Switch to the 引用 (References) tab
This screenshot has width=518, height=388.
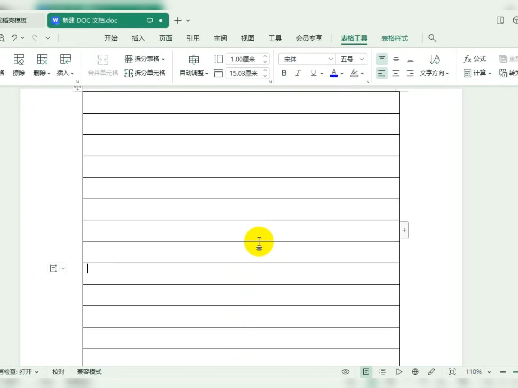(193, 38)
